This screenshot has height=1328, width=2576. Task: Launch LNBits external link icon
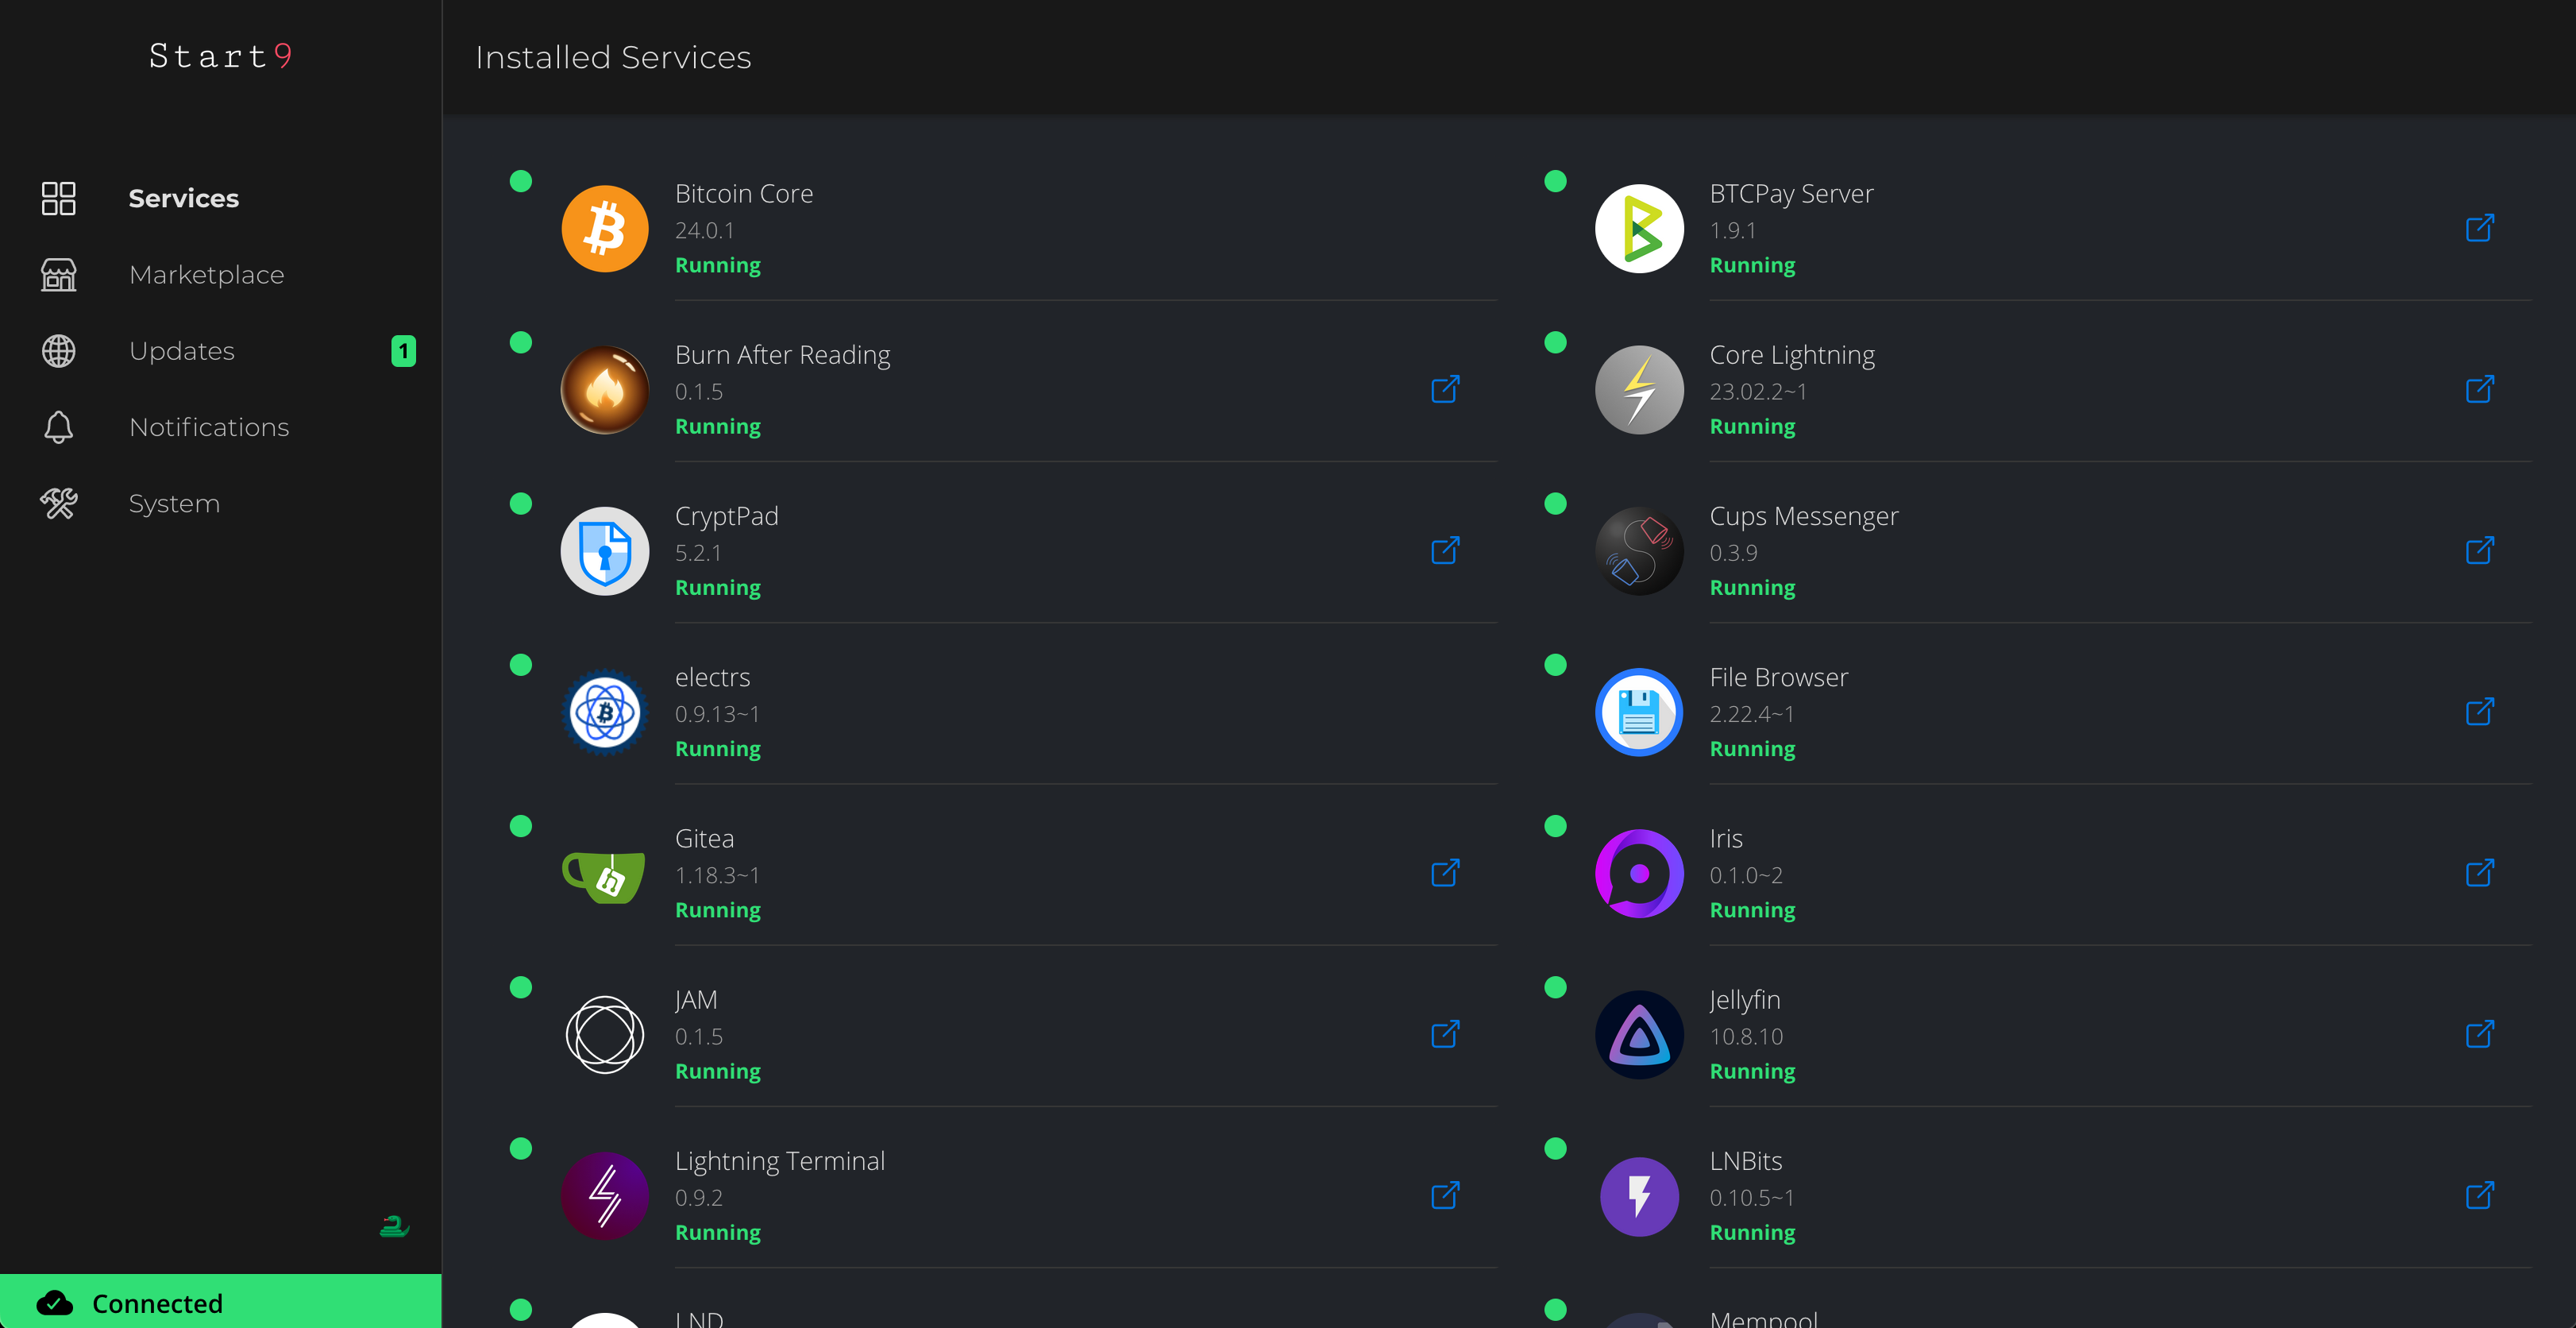point(2480,1195)
